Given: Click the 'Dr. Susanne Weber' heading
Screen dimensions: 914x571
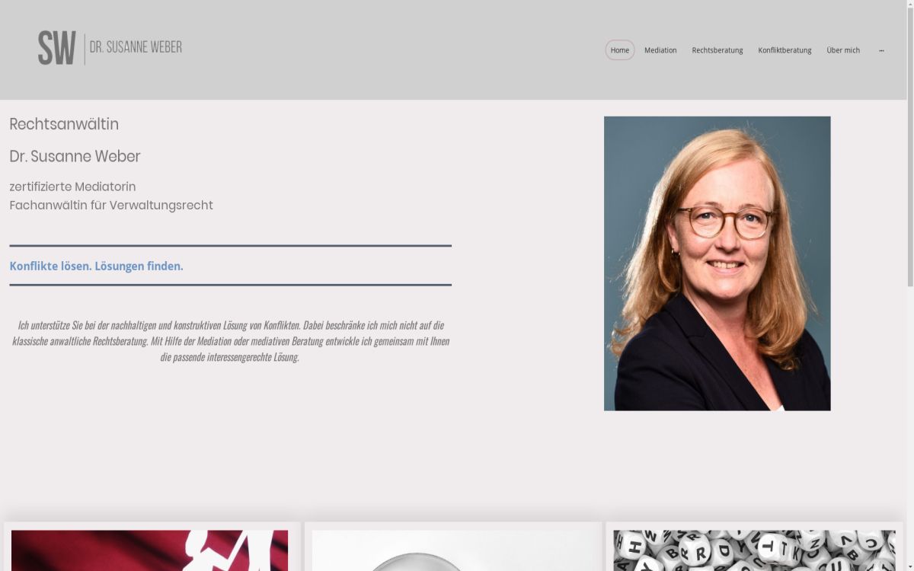Looking at the screenshot, I should [x=75, y=156].
